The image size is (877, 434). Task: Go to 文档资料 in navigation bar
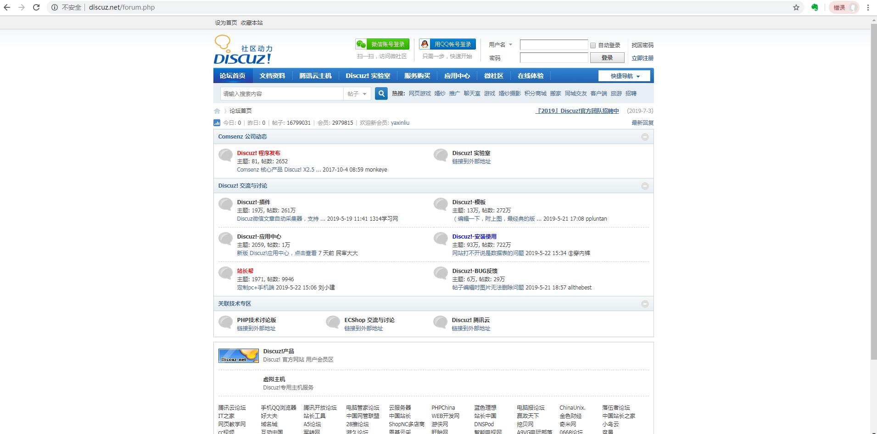272,76
